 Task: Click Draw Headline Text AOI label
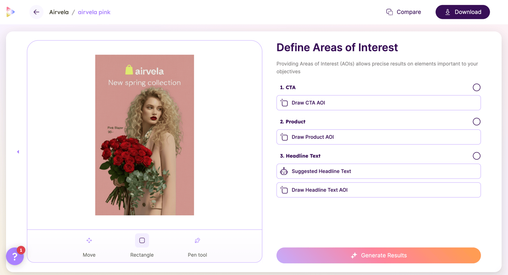click(320, 190)
